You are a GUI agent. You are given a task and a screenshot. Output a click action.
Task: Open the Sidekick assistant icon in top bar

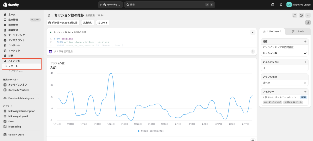273,5
